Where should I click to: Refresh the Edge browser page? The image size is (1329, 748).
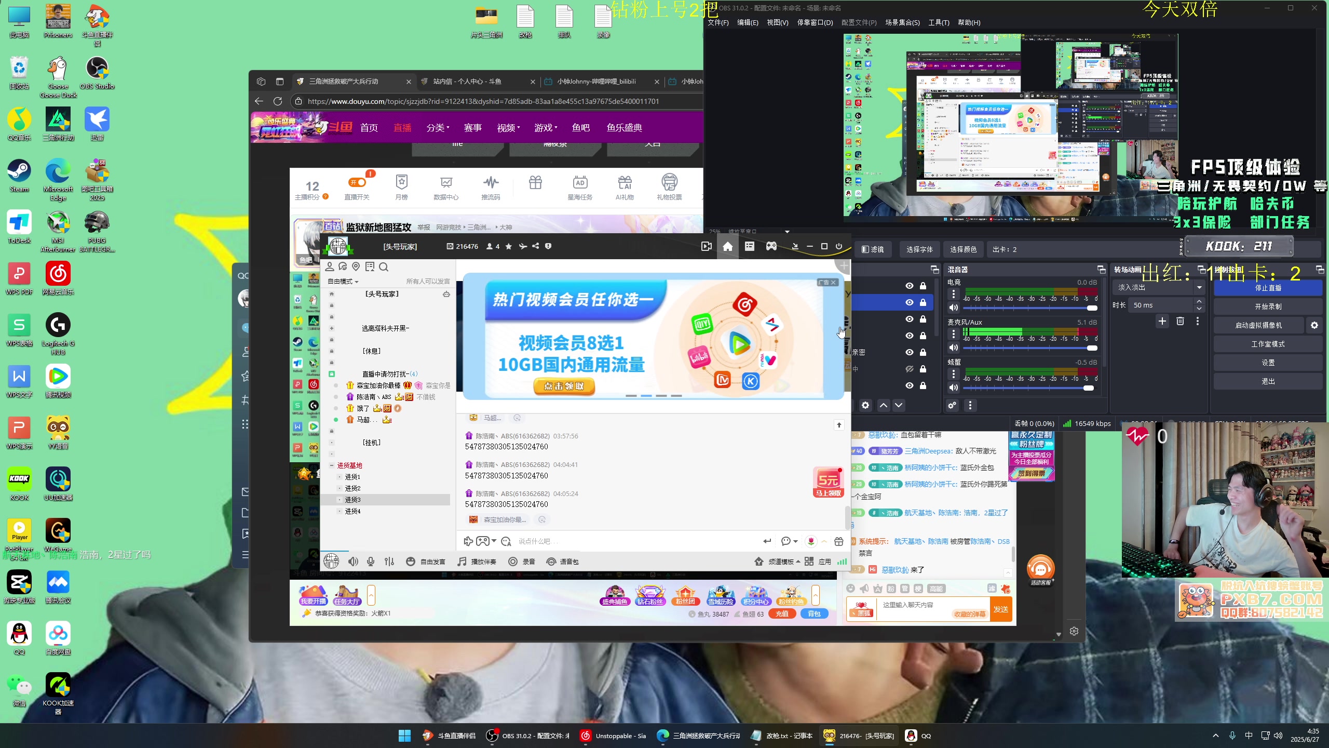(278, 101)
